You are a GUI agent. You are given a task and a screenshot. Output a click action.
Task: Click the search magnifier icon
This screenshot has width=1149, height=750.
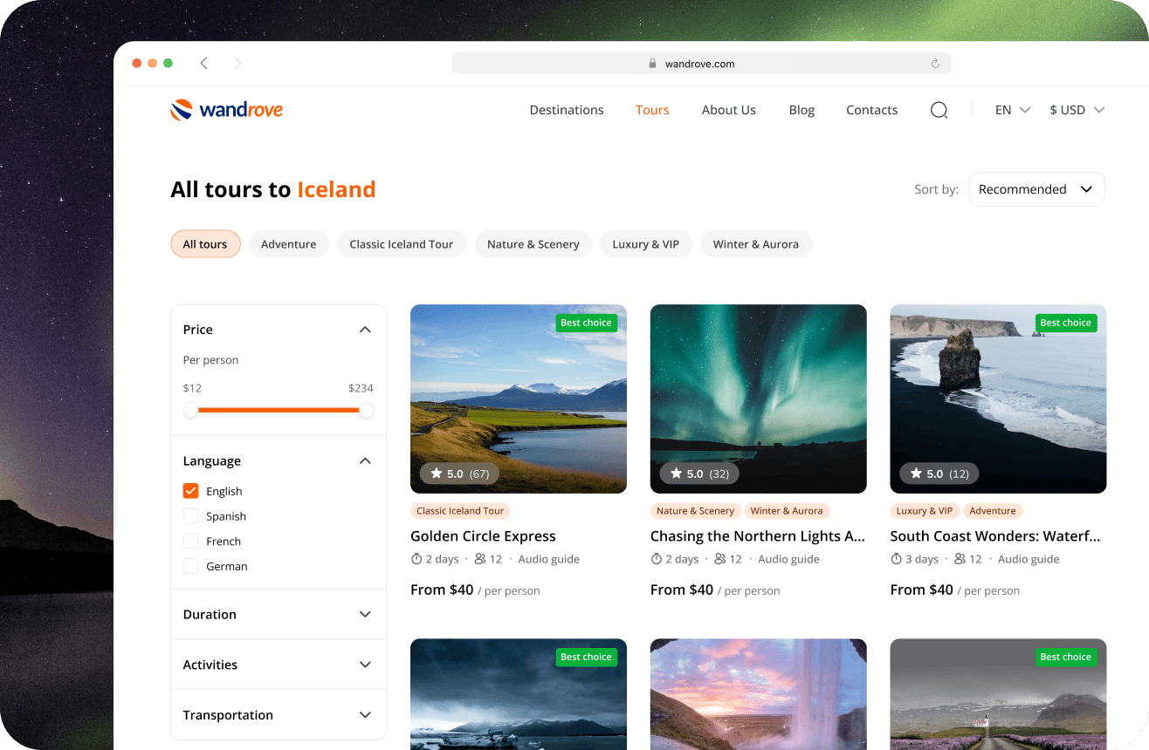pos(939,111)
